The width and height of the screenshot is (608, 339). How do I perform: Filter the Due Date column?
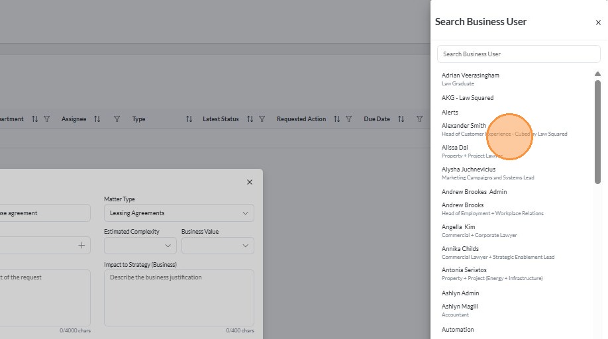pyautogui.click(x=419, y=119)
